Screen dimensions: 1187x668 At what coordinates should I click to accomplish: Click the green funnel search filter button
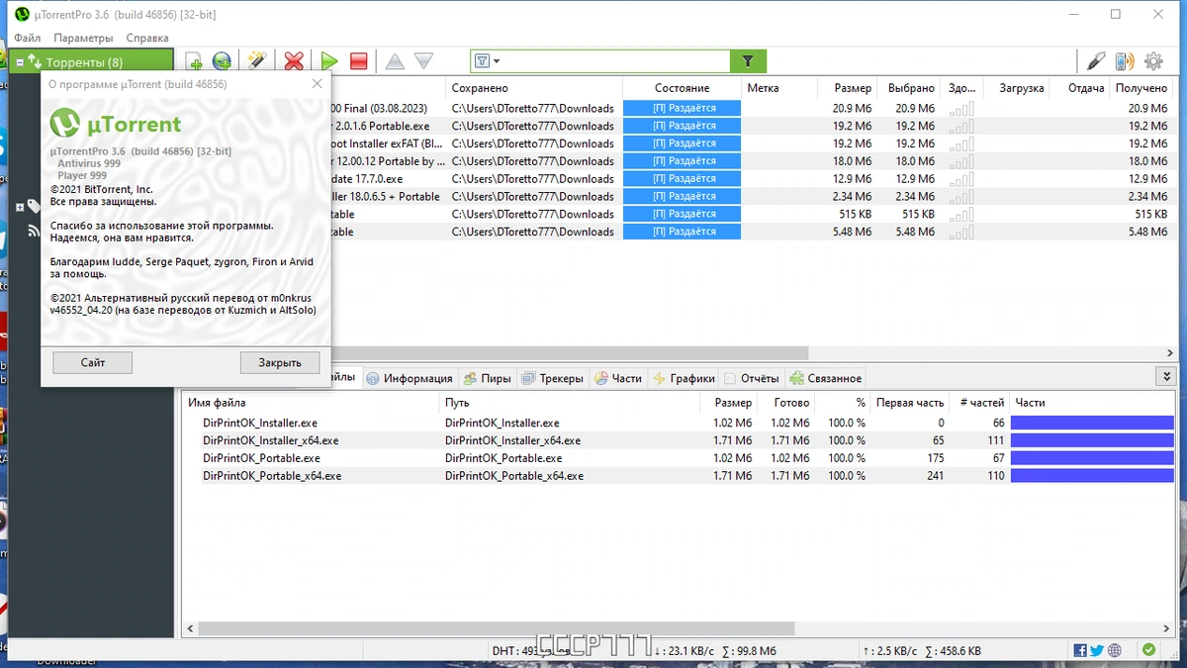(x=749, y=61)
